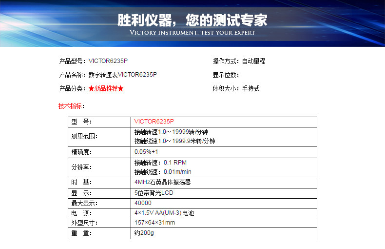Image resolution: width=385 pixels, height=249 pixels.
Task: Click 接触线速:0.01m/min resolution value
Action: [163, 172]
